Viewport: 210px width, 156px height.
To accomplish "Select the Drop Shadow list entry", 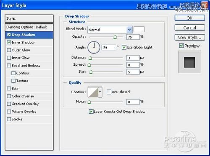I will point(29,35).
